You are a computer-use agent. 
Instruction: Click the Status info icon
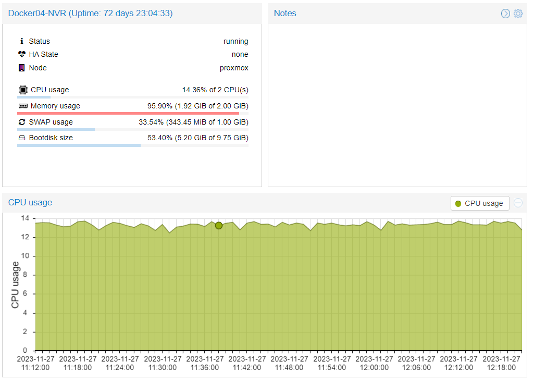point(22,41)
